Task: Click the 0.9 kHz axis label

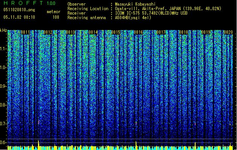Action: (3, 86)
